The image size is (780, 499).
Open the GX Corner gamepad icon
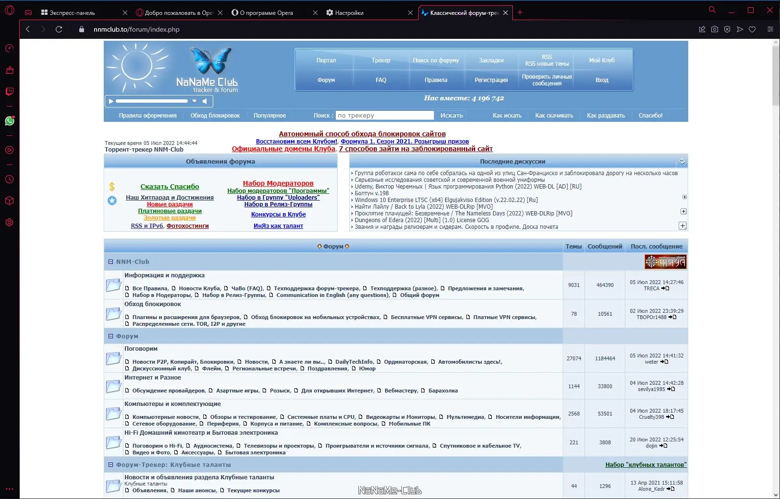(28, 13)
